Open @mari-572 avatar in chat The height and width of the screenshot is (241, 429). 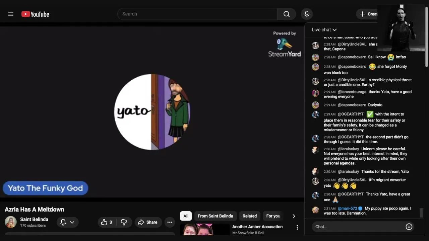315,210
